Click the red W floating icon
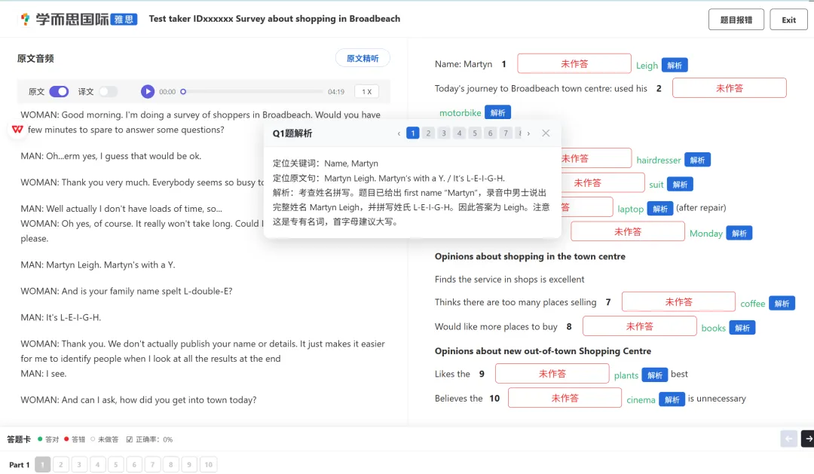 [x=17, y=129]
